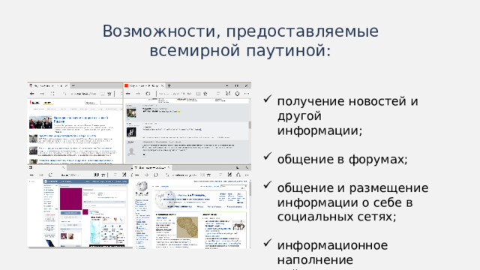Viewport: 480px width, 270px height.
Task: Open reading view in the forum browser
Action: (198, 94)
